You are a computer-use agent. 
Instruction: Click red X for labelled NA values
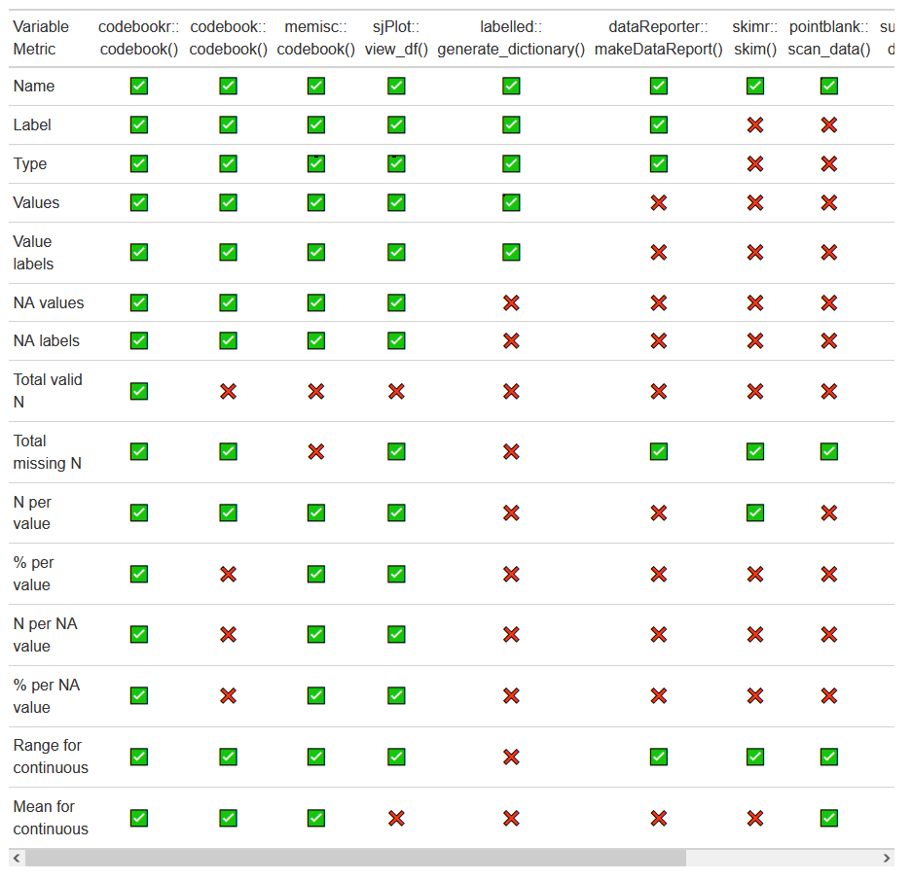coord(511,303)
